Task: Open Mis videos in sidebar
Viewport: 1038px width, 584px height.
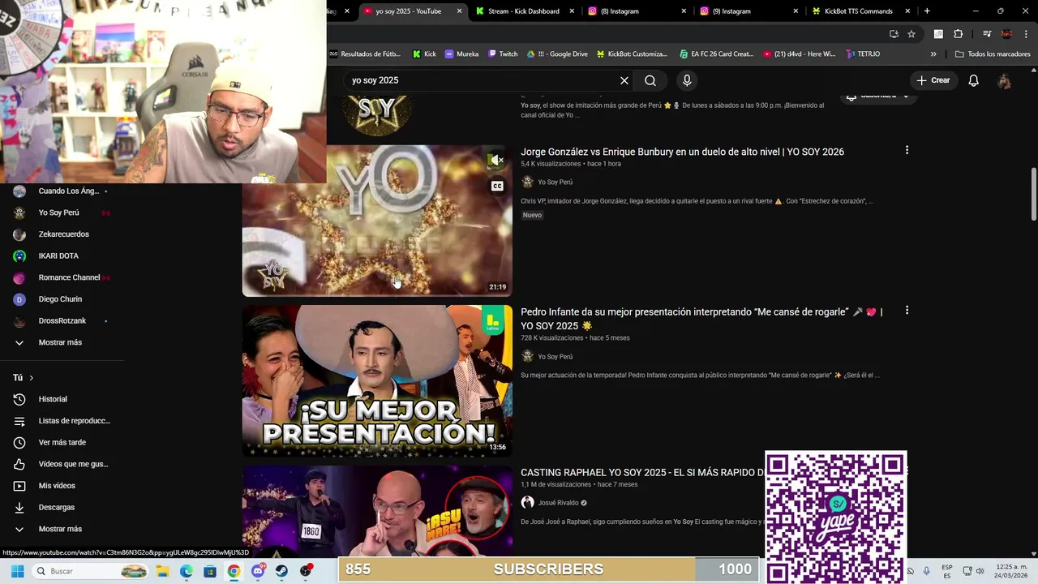Action: click(x=57, y=486)
